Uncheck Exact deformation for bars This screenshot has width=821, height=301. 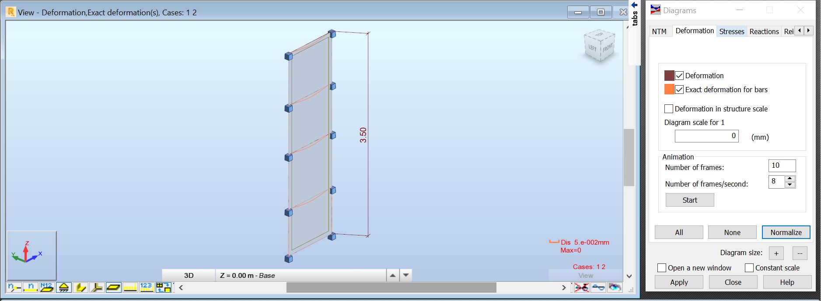click(x=679, y=90)
